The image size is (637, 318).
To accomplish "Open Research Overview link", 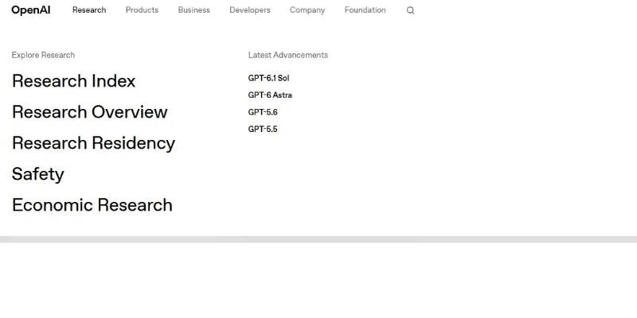I will point(89,112).
